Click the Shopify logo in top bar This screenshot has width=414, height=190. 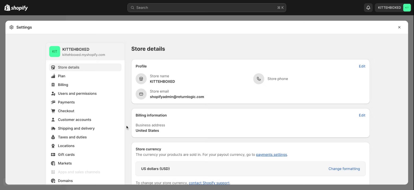(x=16, y=8)
